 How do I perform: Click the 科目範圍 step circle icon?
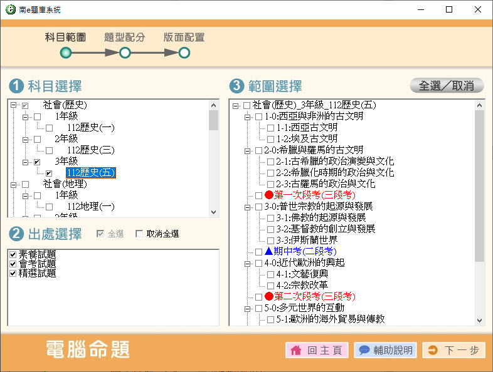click(66, 53)
